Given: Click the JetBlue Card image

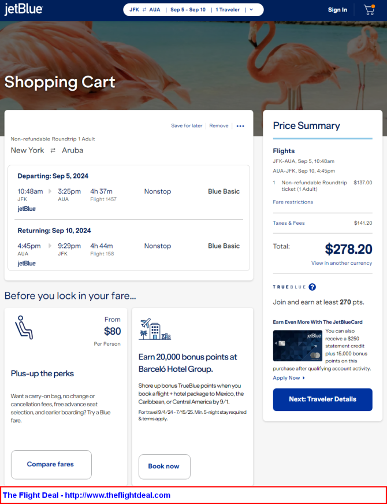Looking at the screenshot, I should tap(297, 346).
